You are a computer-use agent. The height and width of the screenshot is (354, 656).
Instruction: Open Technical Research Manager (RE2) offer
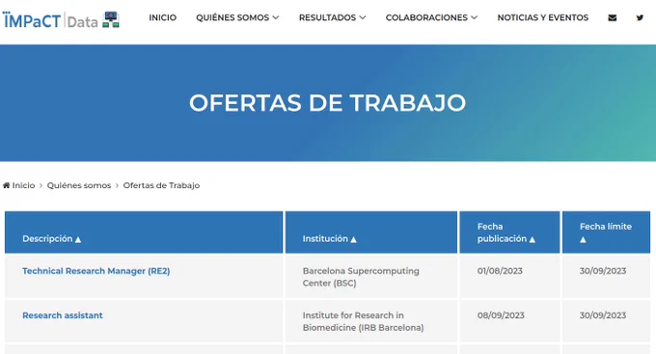96,271
